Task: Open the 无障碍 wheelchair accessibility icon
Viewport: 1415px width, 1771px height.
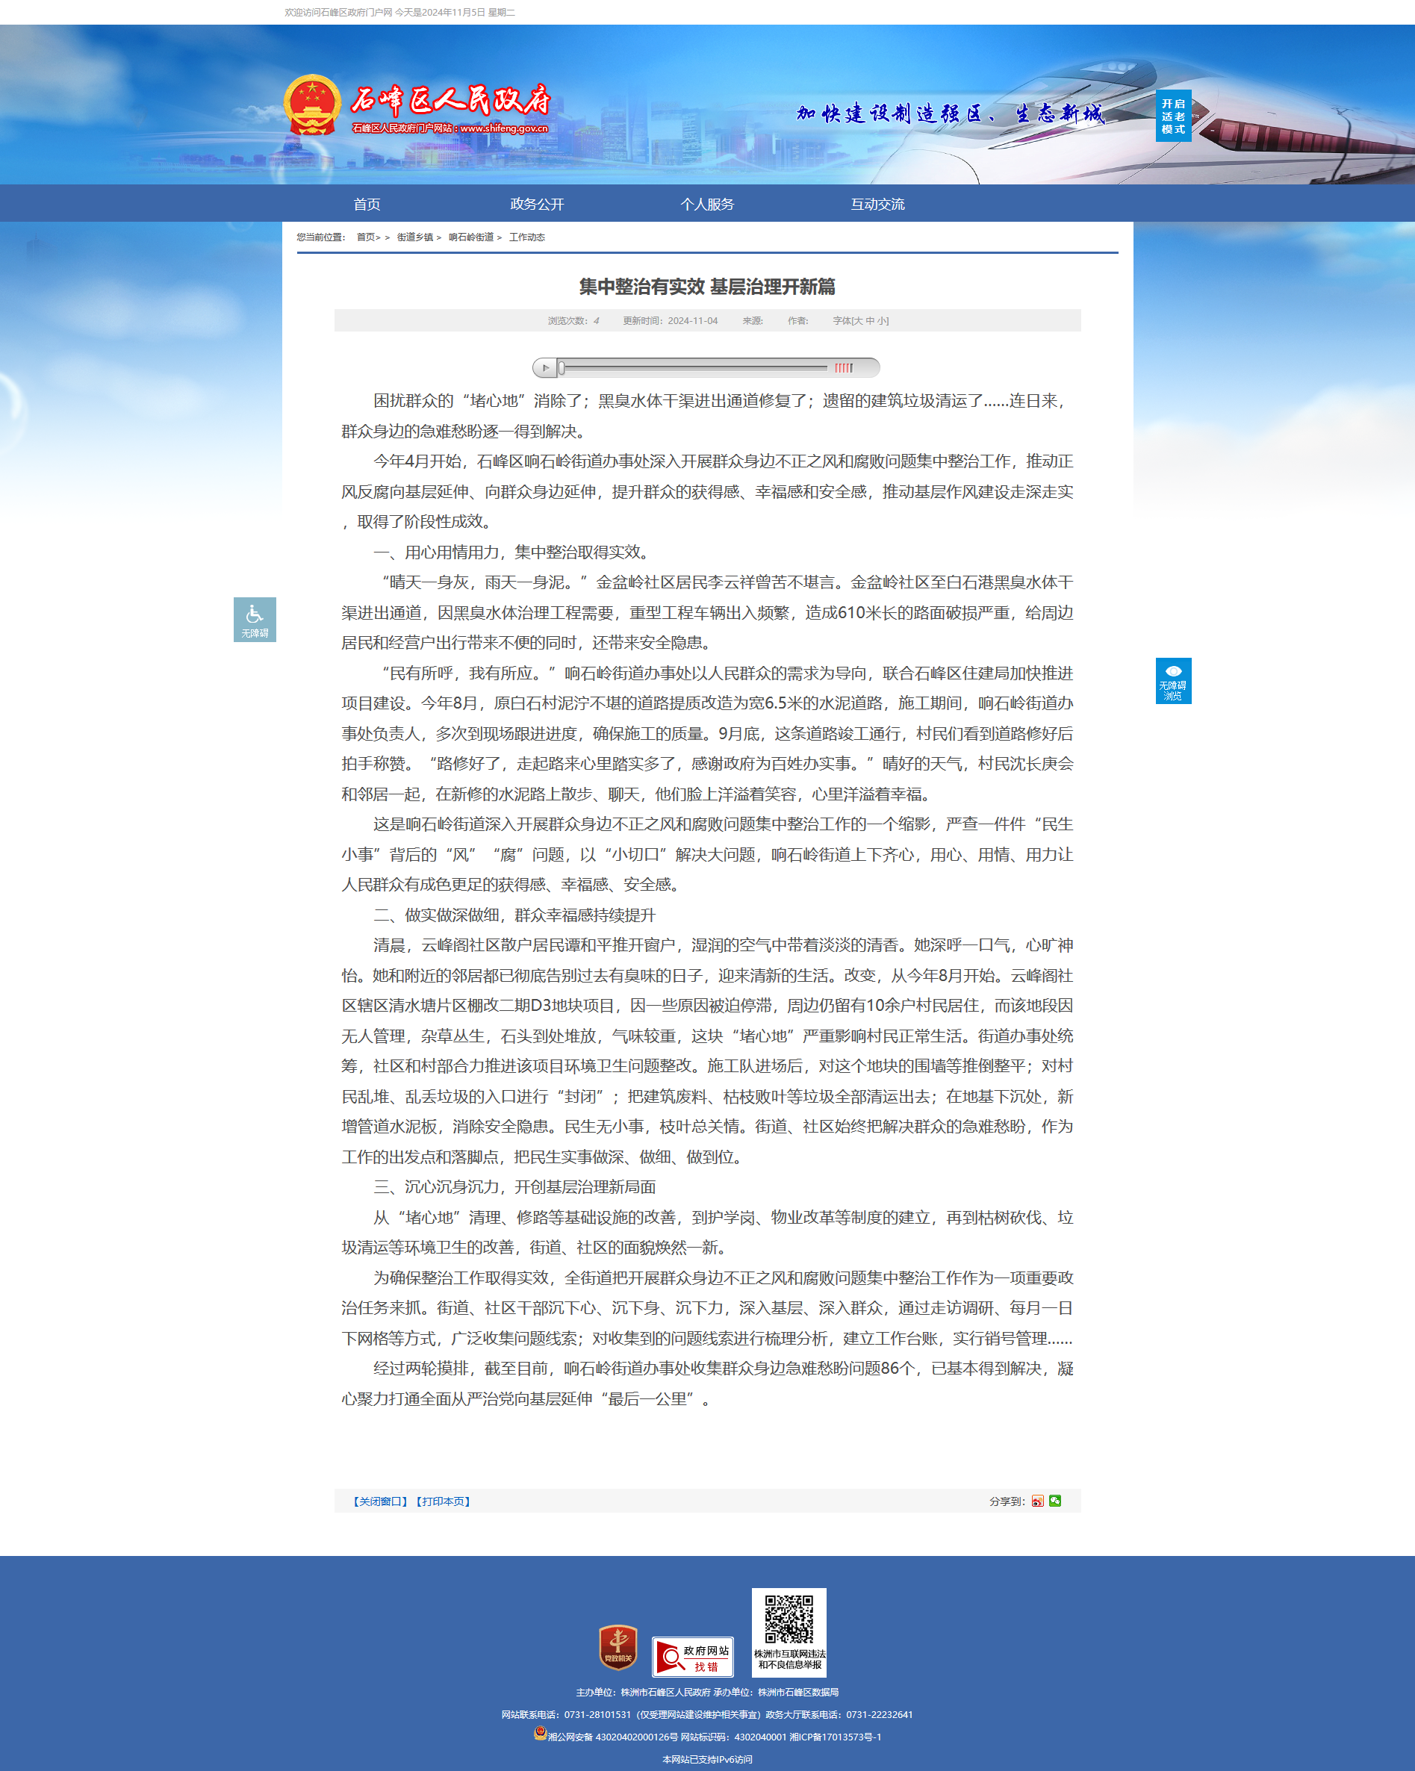Action: point(255,620)
